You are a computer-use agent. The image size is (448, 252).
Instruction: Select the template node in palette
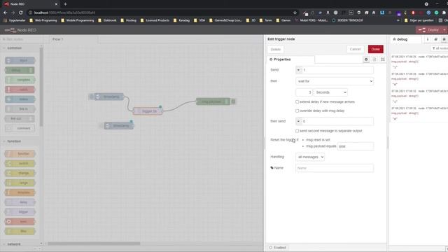20,192
